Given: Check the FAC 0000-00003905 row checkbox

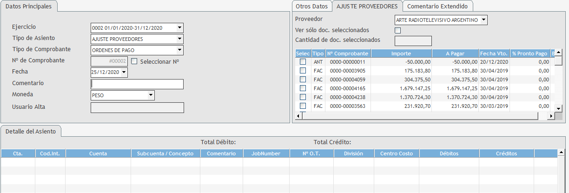Looking at the screenshot, I should tap(303, 71).
